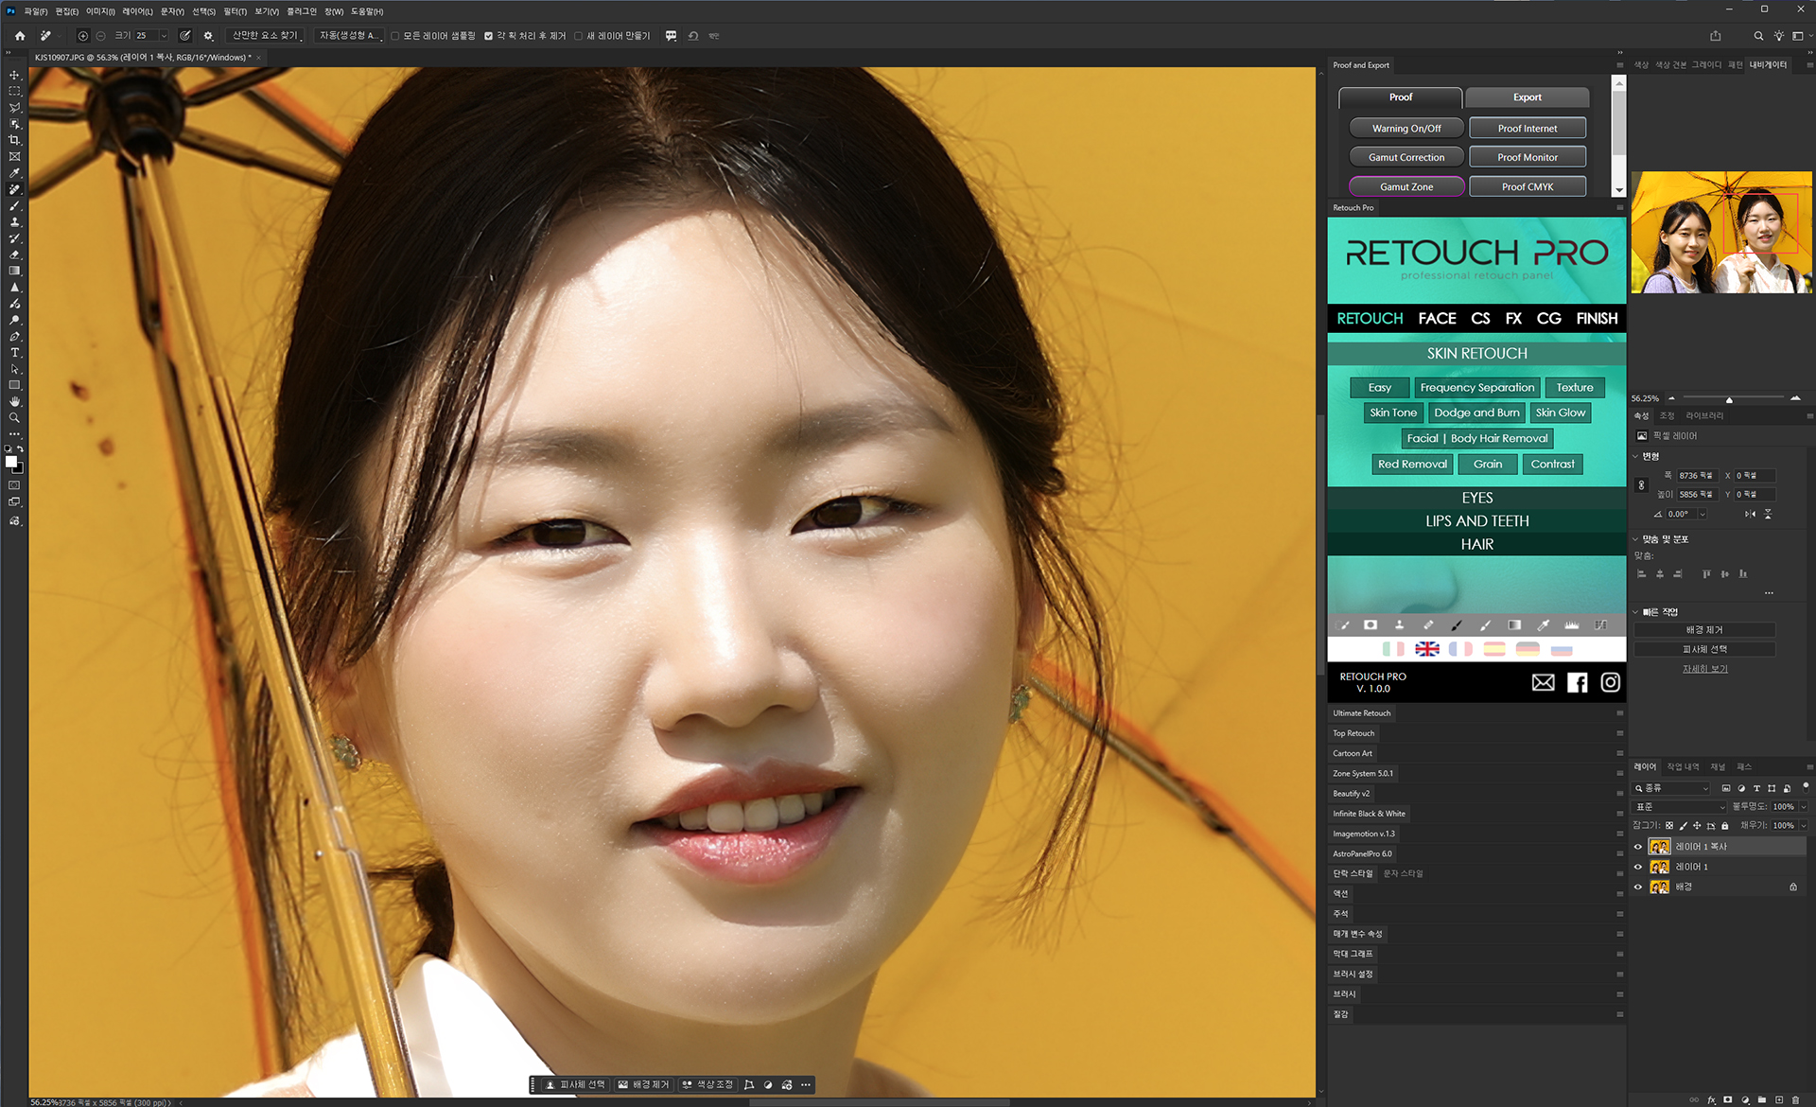Image resolution: width=1816 pixels, height=1107 pixels.
Task: Click the foreground color swatch
Action: tap(11, 462)
